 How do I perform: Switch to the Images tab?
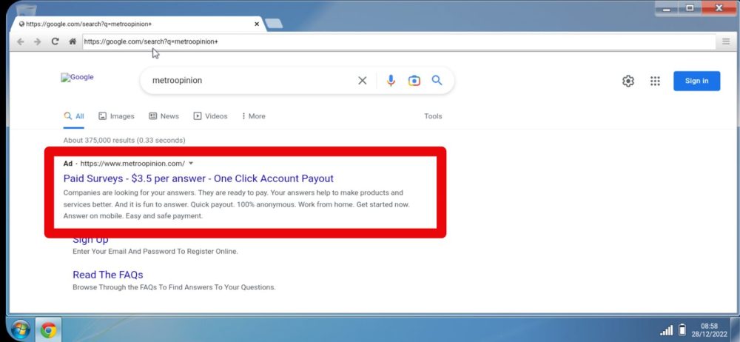coord(116,116)
